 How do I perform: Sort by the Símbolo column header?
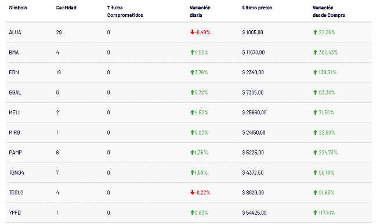[18, 8]
